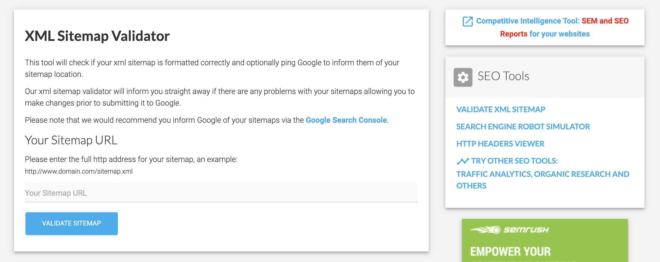Open Search Engine Robot Simulator link
The height and width of the screenshot is (262, 660).
[x=523, y=127]
